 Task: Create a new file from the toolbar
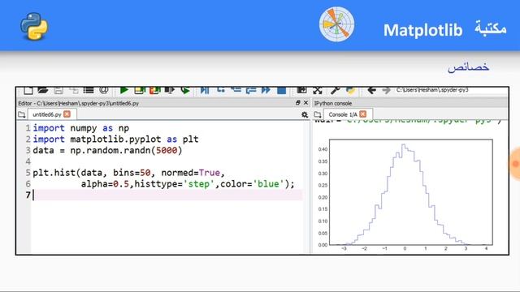pos(28,90)
